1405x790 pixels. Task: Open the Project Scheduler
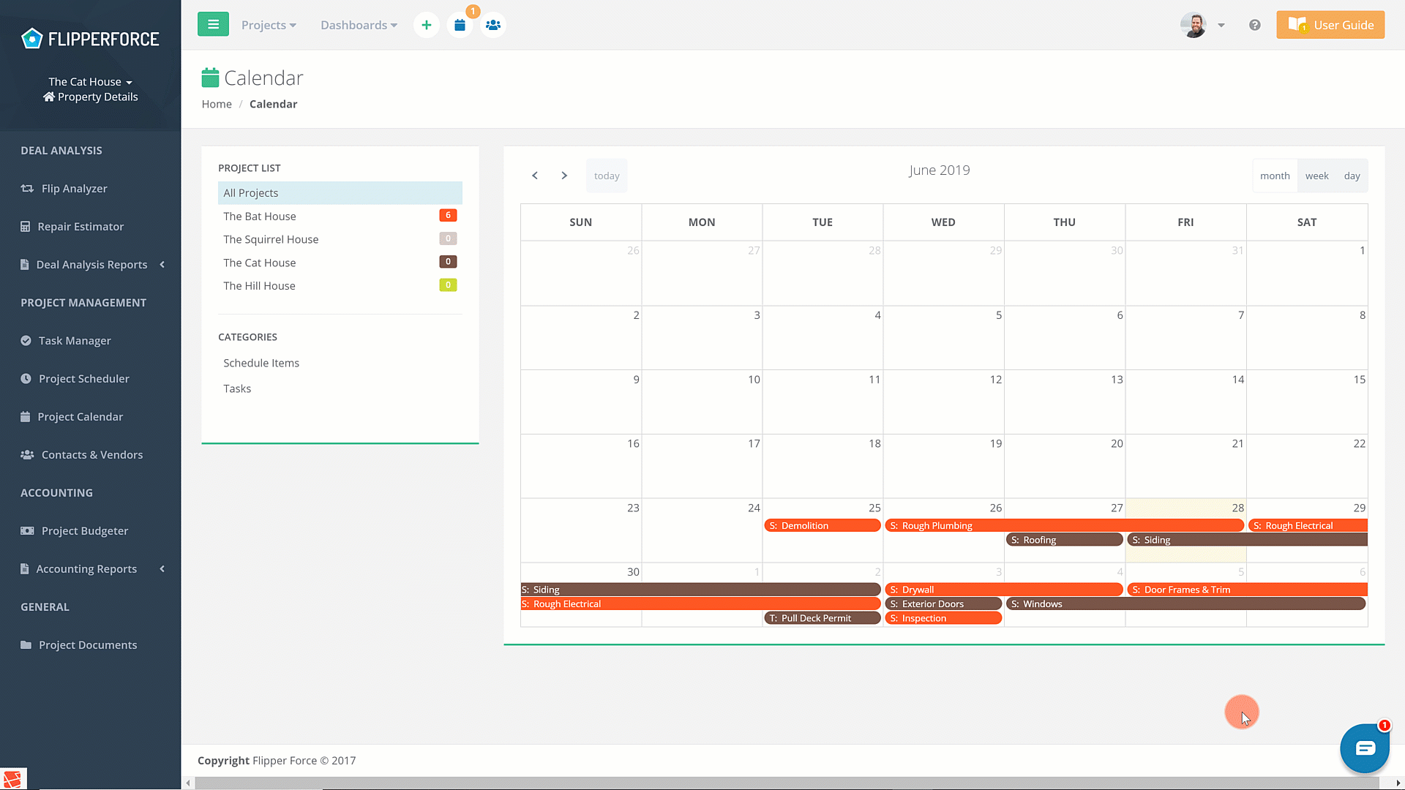click(83, 378)
